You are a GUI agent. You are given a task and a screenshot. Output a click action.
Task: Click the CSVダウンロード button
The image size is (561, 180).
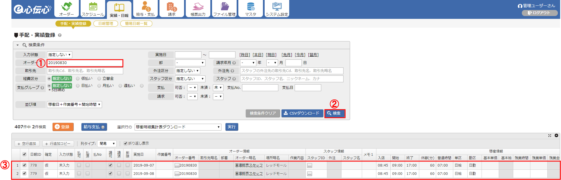tap(302, 113)
